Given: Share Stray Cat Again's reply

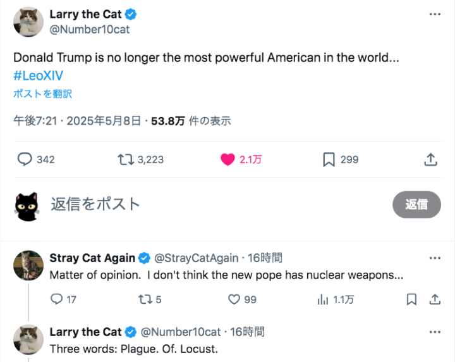Looking at the screenshot, I should (435, 299).
